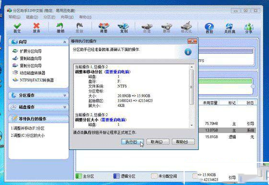Image resolution: width=269 pixels, height=185 pixels.
Task: Collapse the 向导 panel with its chevron
Action: [x=65, y=42]
